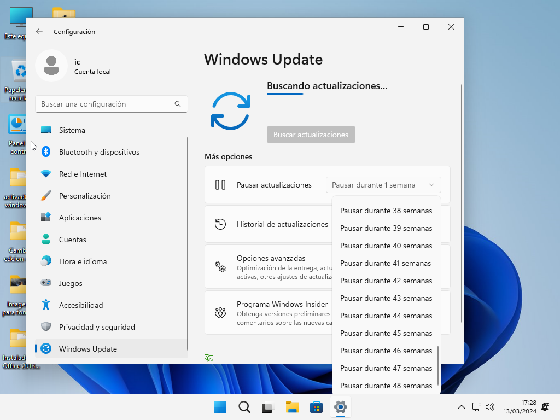Open Privacidad y seguridad settings

[110, 327]
